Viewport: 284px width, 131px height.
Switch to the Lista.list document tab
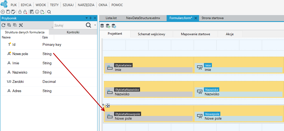pyautogui.click(x=111, y=18)
